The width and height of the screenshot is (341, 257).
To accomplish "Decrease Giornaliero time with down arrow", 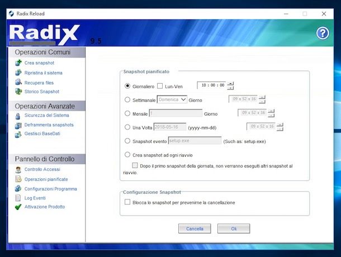I will pos(230,88).
